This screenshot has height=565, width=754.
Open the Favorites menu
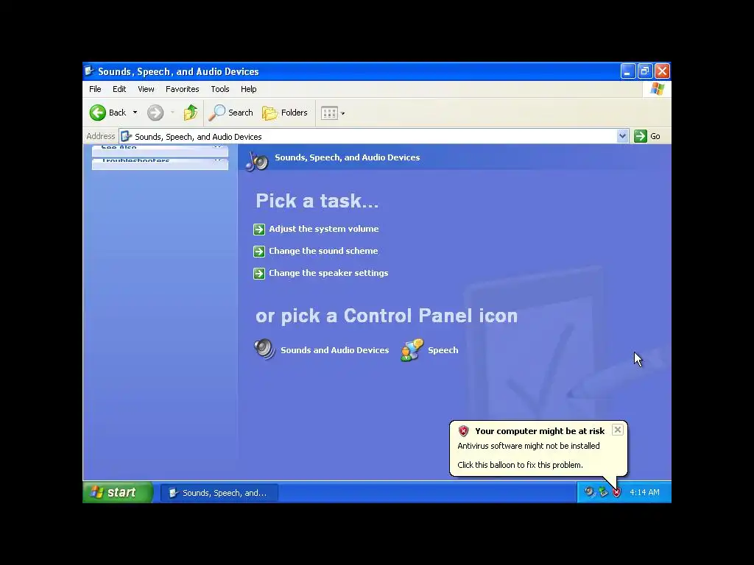pos(183,89)
